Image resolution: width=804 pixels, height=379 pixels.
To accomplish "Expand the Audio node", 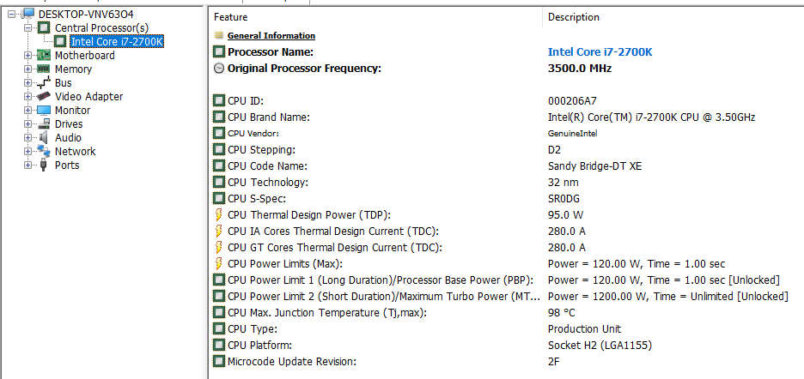I will click(x=27, y=138).
